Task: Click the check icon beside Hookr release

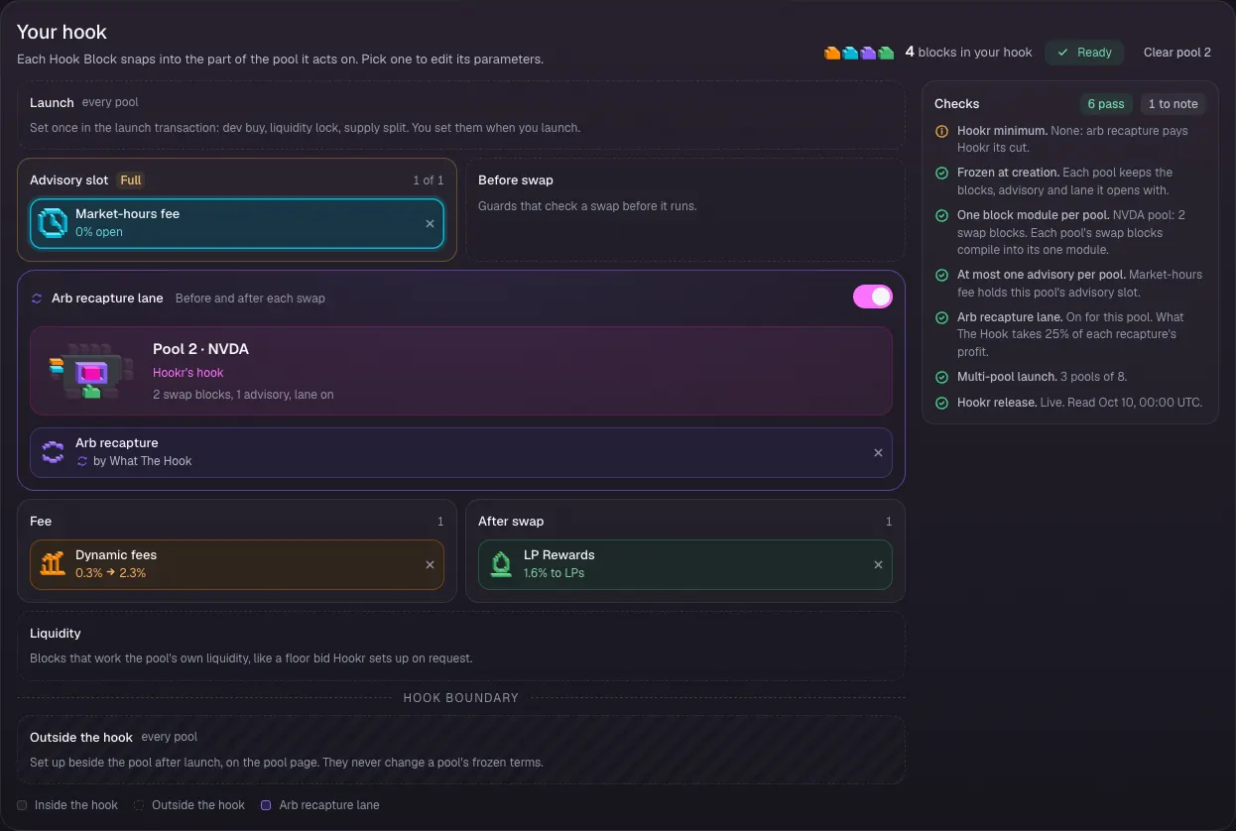Action: pos(941,403)
